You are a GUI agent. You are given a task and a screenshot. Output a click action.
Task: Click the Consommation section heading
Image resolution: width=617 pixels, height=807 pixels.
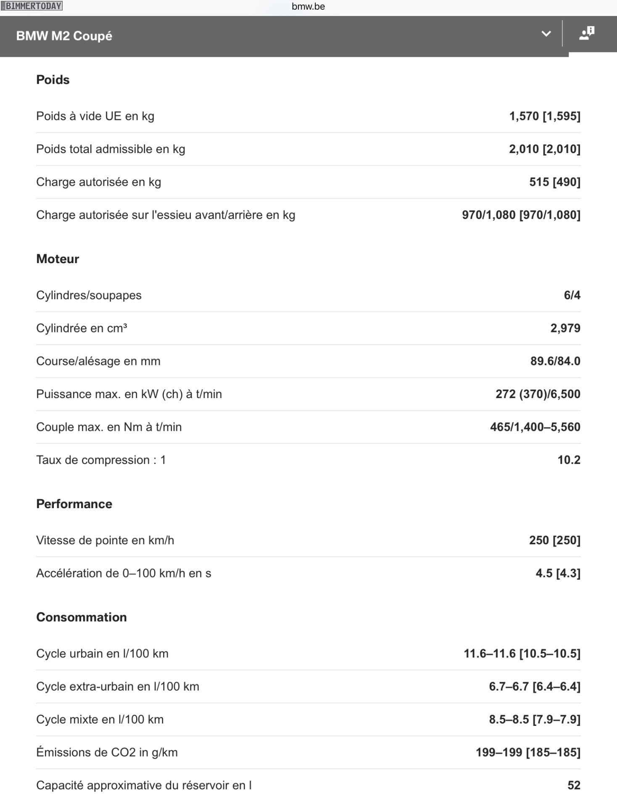(82, 617)
